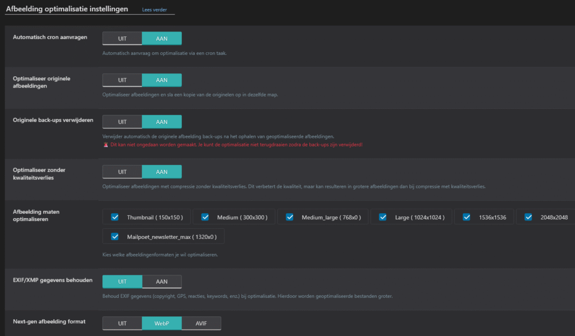Toggle the 2048x2048 checkbox
This screenshot has width=575, height=336.
pos(528,217)
